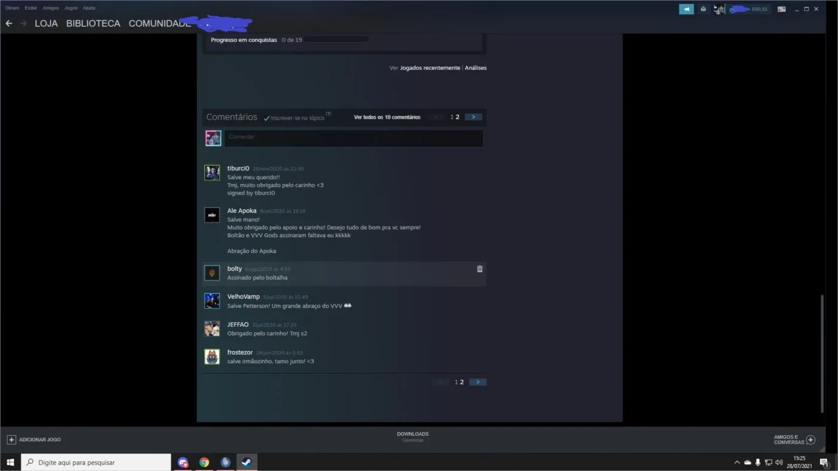Viewport: 838px width, 471px height.
Task: Click the Progresso em conquistas label
Action: tap(244, 40)
